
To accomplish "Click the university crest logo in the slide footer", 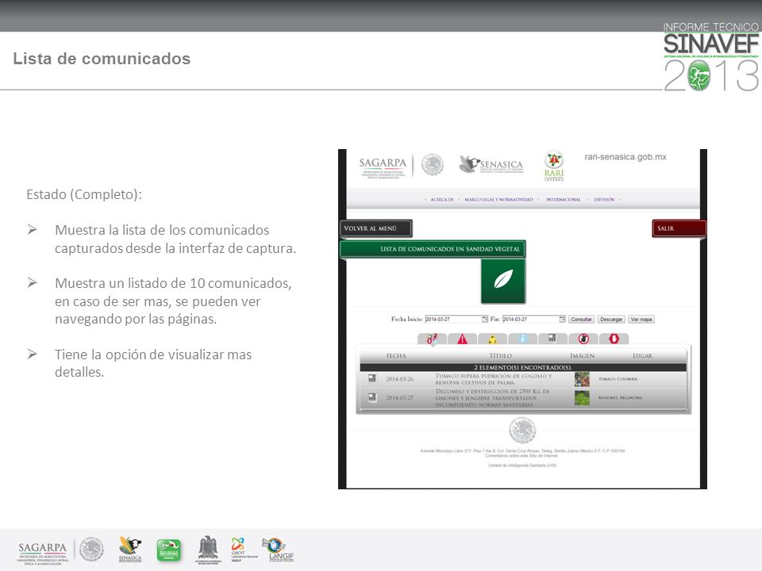I will pyautogui.click(x=208, y=549).
